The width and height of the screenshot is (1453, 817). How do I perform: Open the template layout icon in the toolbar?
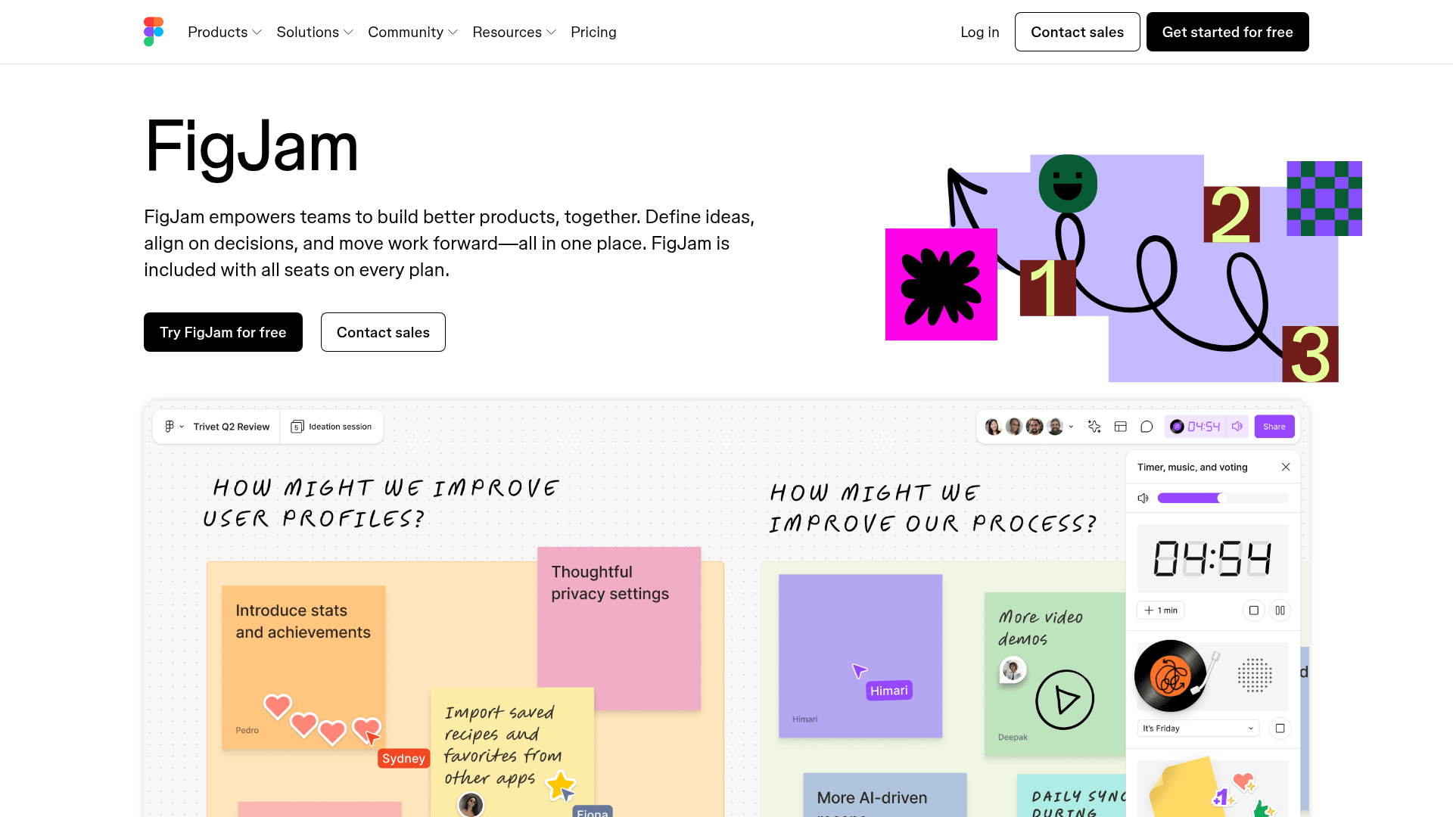tap(1121, 426)
